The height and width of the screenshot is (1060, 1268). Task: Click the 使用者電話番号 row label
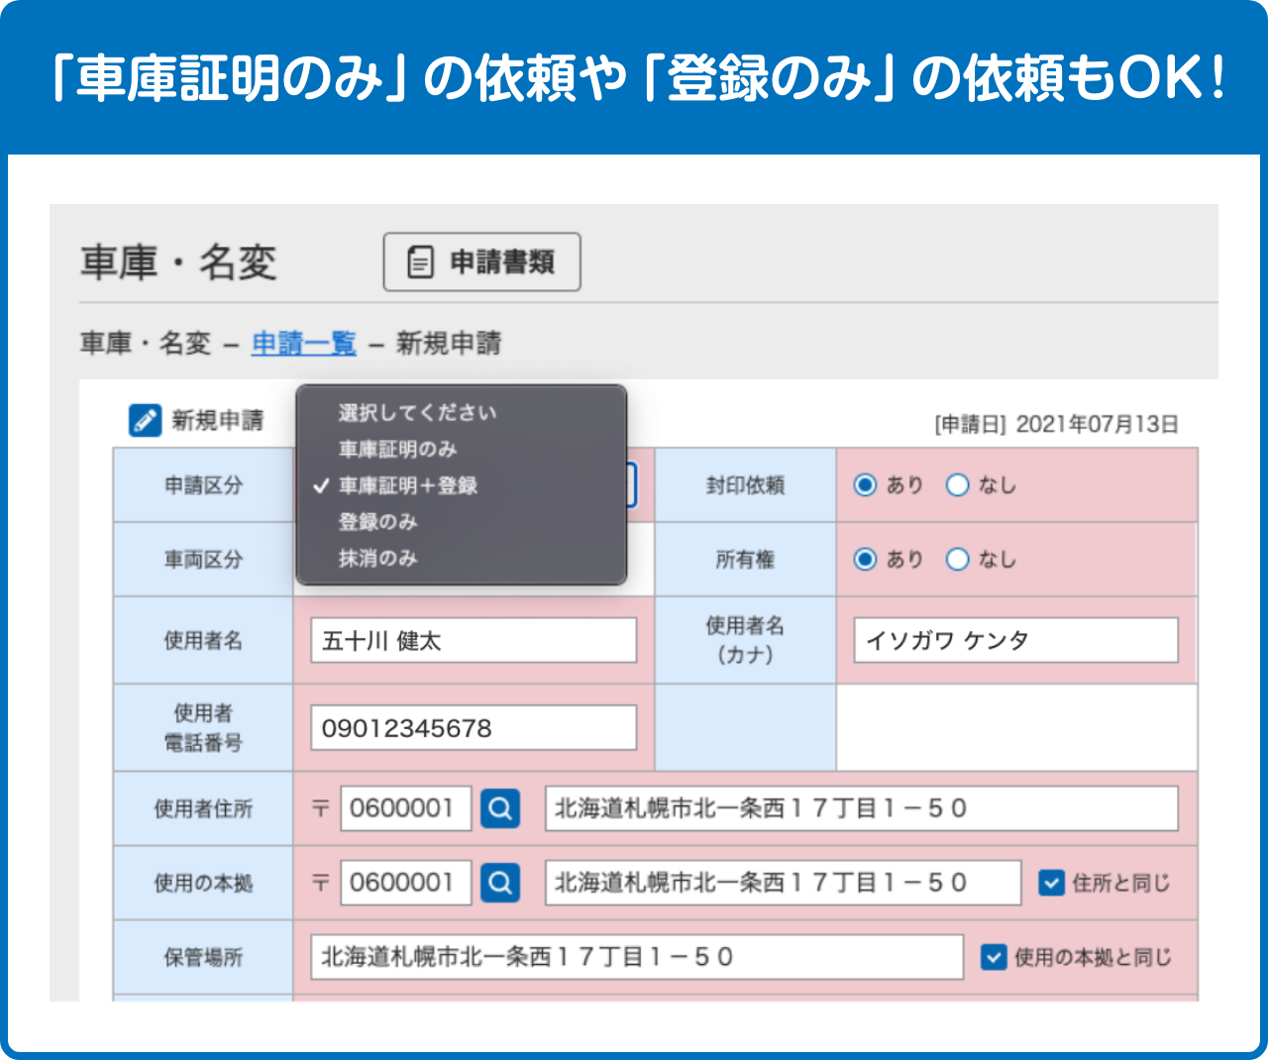pos(203,728)
